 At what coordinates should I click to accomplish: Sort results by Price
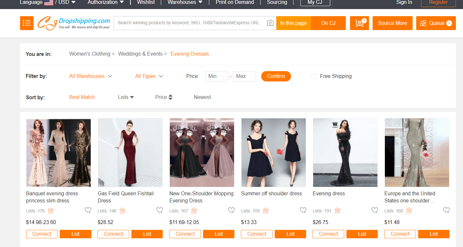pos(164,97)
